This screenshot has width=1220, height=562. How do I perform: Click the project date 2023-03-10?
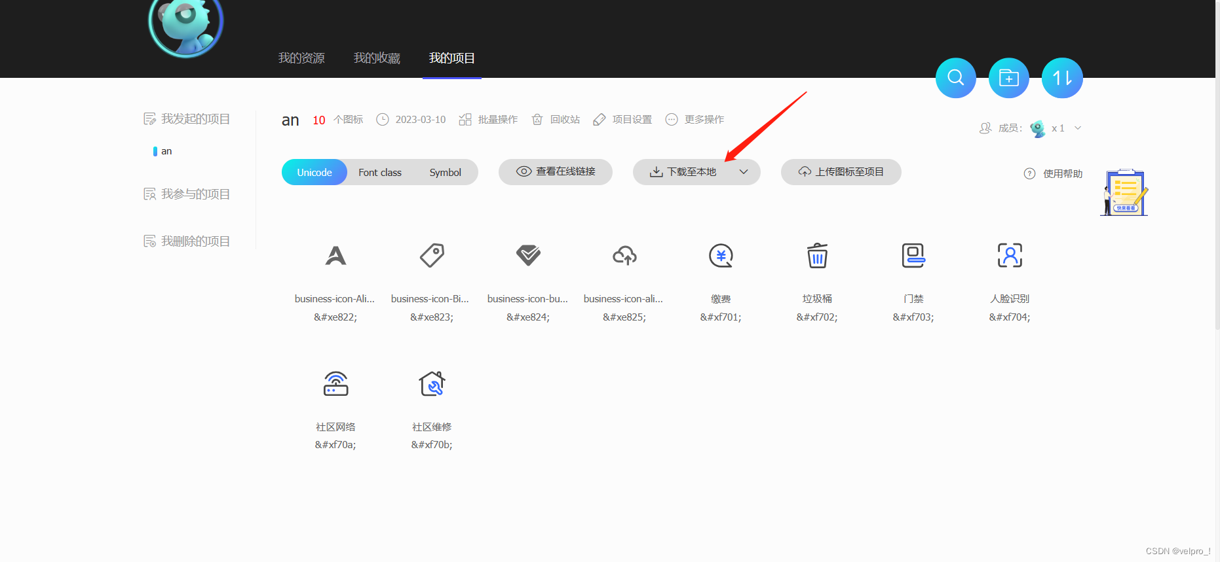421,119
